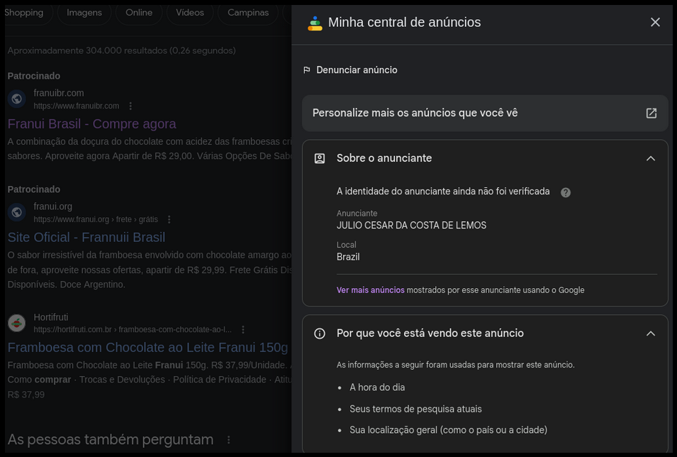Collapse Por que você está vendo este anúncio
Viewport: 677px width, 457px height.
(x=650, y=334)
